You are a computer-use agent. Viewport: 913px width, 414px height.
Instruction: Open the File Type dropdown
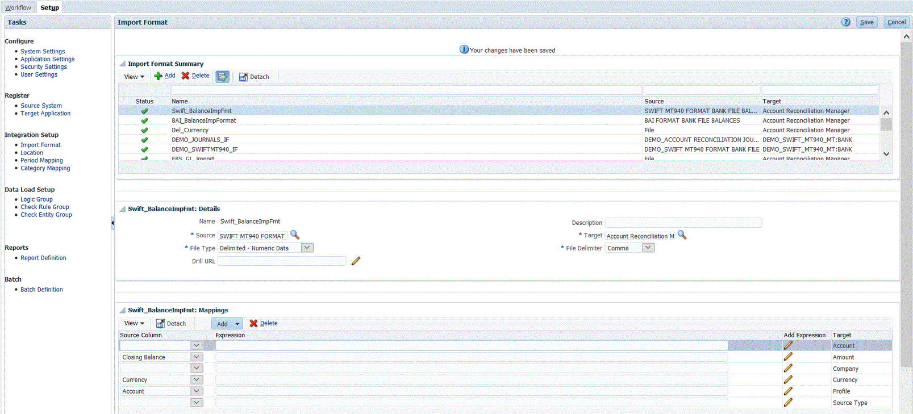coord(307,248)
